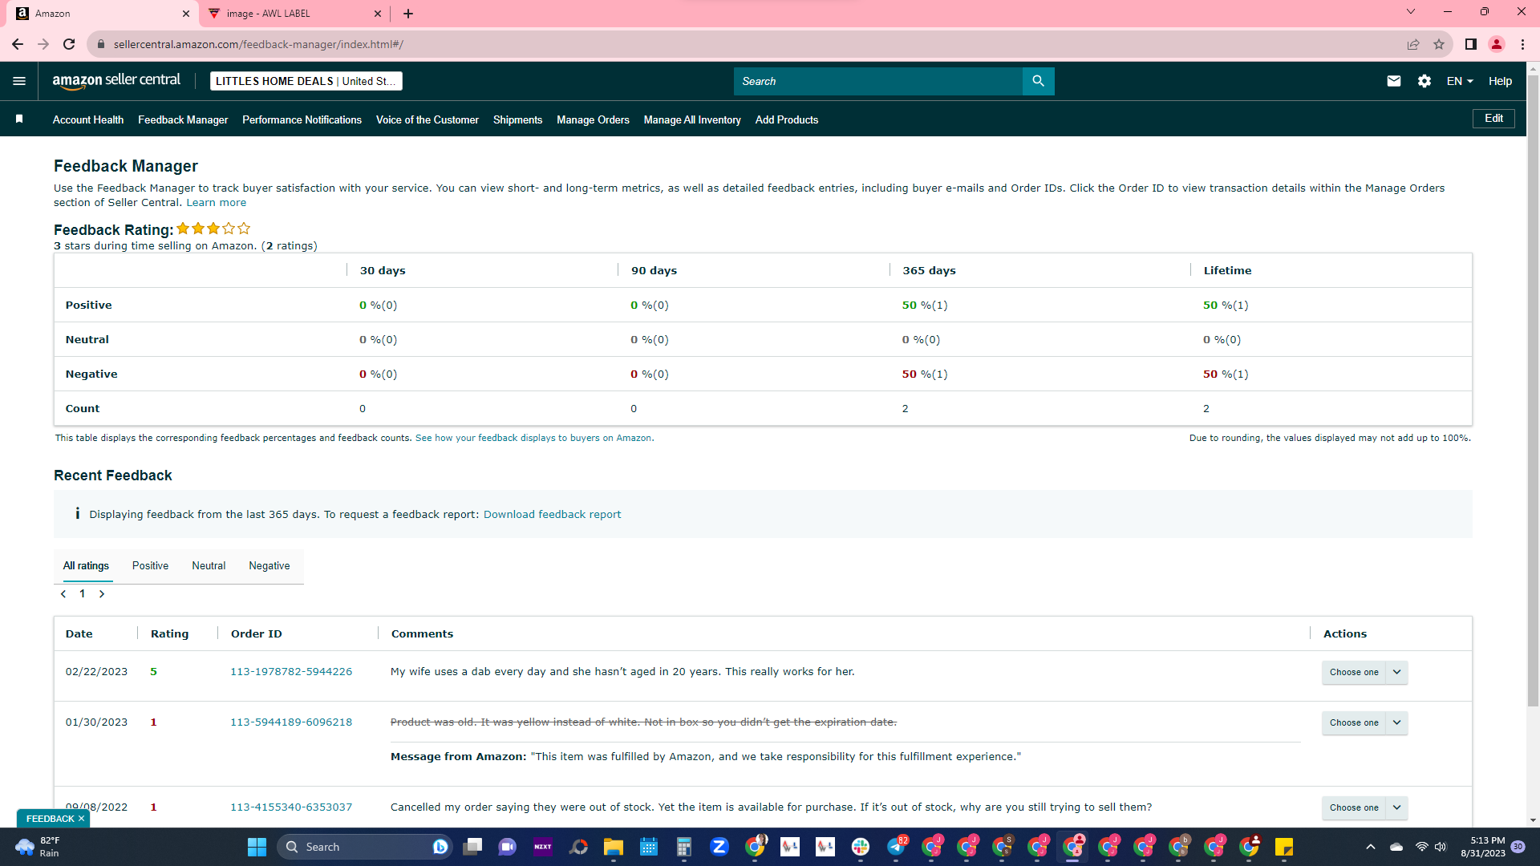
Task: Open Telegram from taskbar
Action: click(897, 847)
